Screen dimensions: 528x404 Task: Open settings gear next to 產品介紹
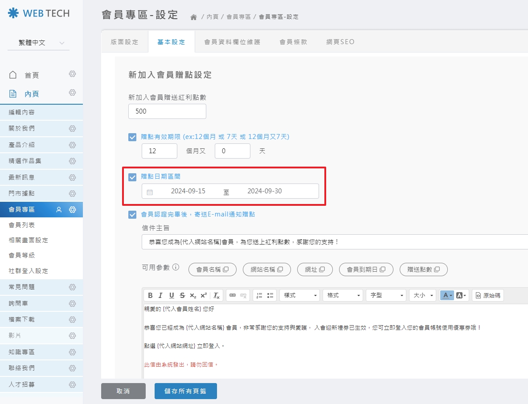click(72, 145)
